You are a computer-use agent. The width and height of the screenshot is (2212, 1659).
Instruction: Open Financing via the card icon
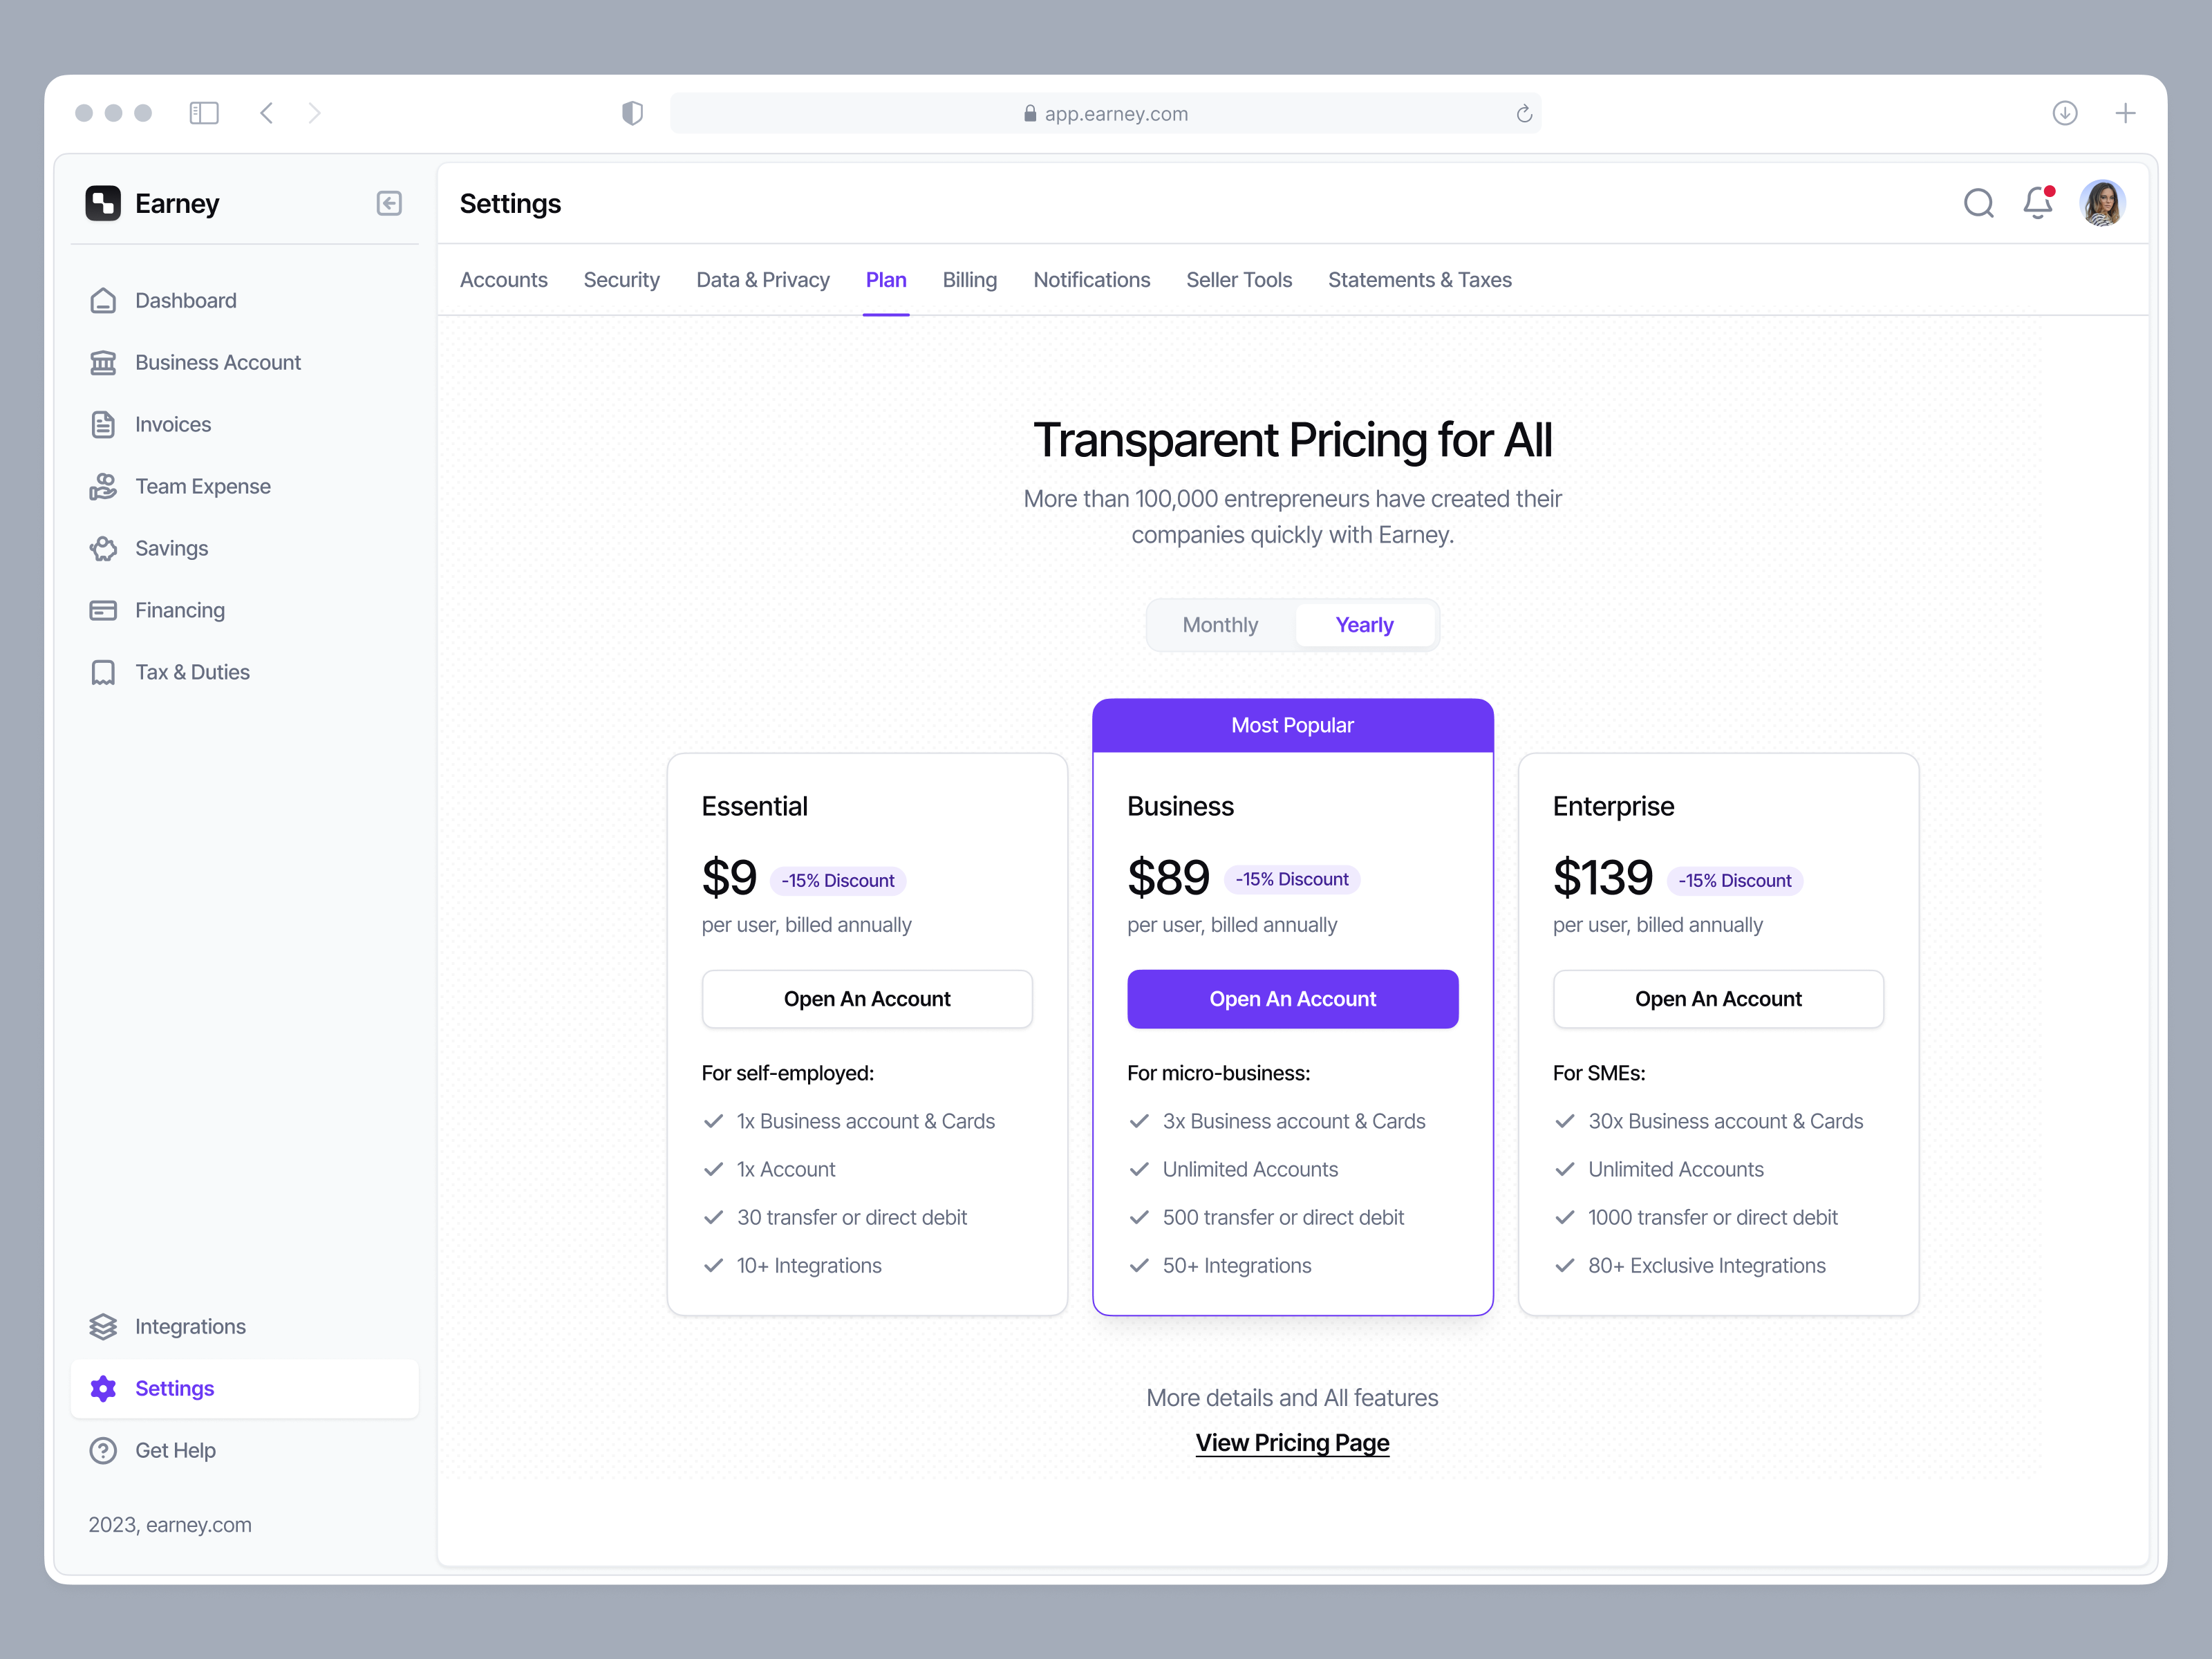tap(104, 610)
